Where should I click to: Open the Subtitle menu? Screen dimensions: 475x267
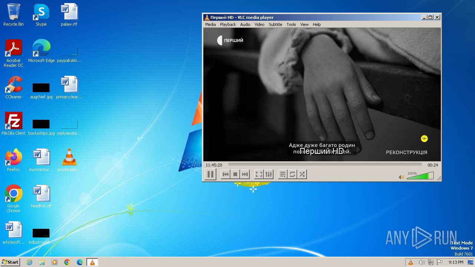pos(275,24)
